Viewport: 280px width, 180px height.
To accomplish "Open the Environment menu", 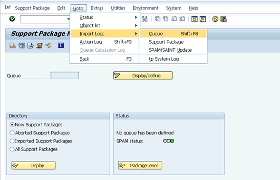I will pos(145,8).
